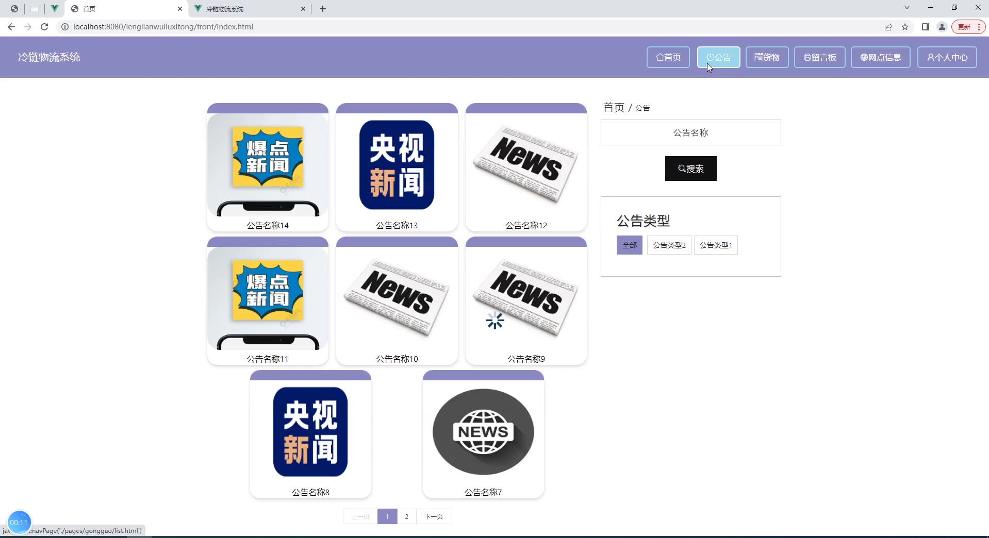
Task: Click the 冷链物流系统 site title
Action: [49, 57]
